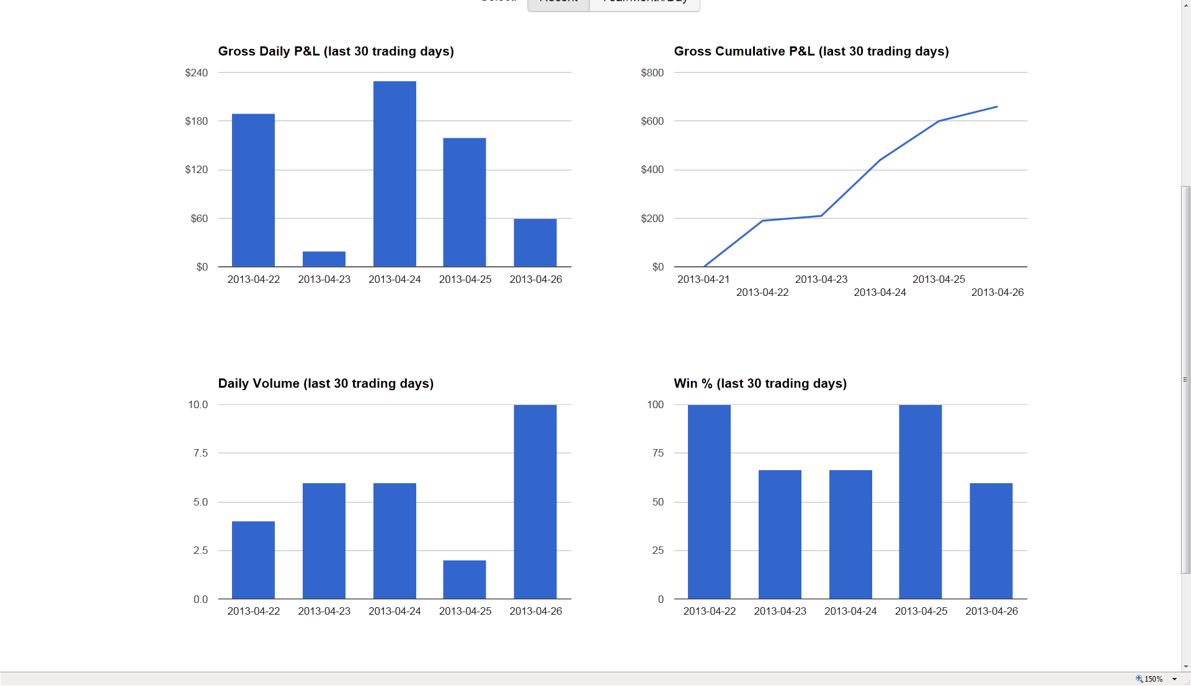This screenshot has width=1191, height=686.
Task: Click the 2013-04-23 date on Cumulative P&L axis
Action: pyautogui.click(x=821, y=279)
